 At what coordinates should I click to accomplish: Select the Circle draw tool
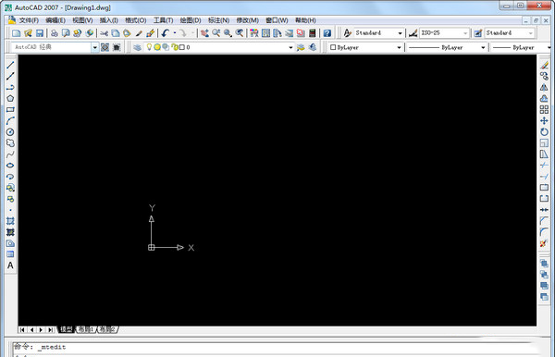(x=10, y=132)
